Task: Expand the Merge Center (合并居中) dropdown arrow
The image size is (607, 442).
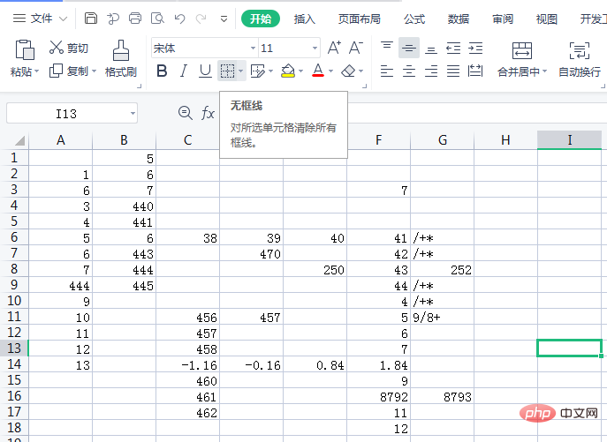Action: 544,71
